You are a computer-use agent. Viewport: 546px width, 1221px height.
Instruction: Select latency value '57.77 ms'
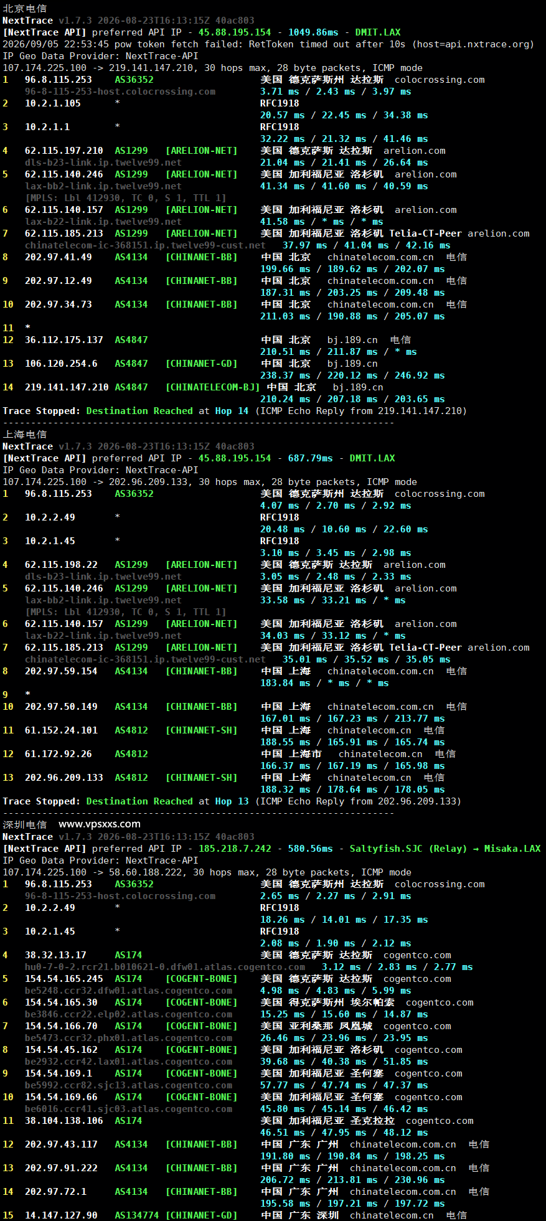[283, 1085]
